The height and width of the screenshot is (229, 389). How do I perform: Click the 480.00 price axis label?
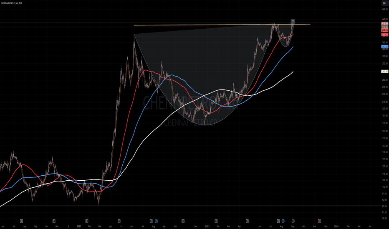tap(385, 10)
